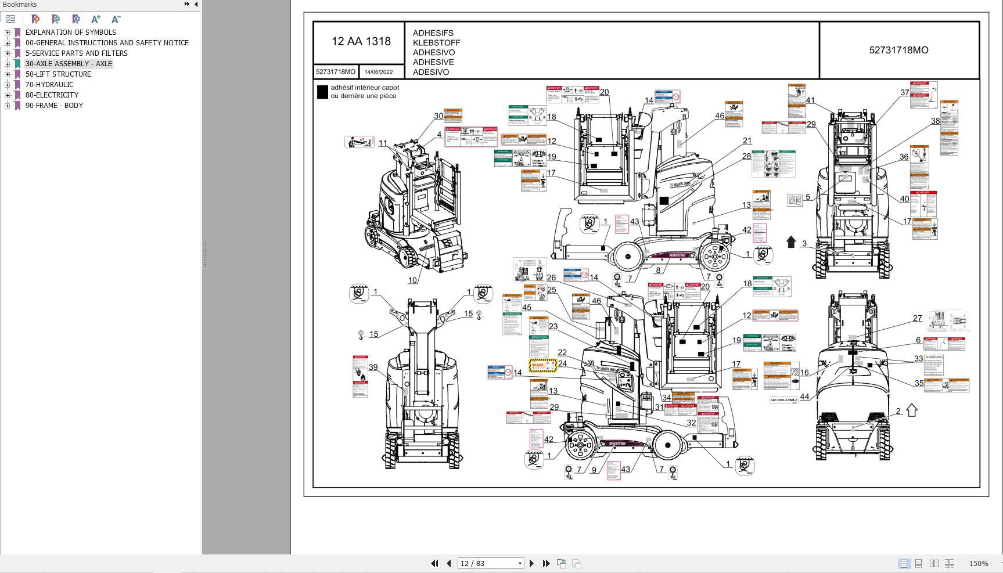The image size is (1003, 573).
Task: Click the previous view icon
Action: [x=562, y=563]
